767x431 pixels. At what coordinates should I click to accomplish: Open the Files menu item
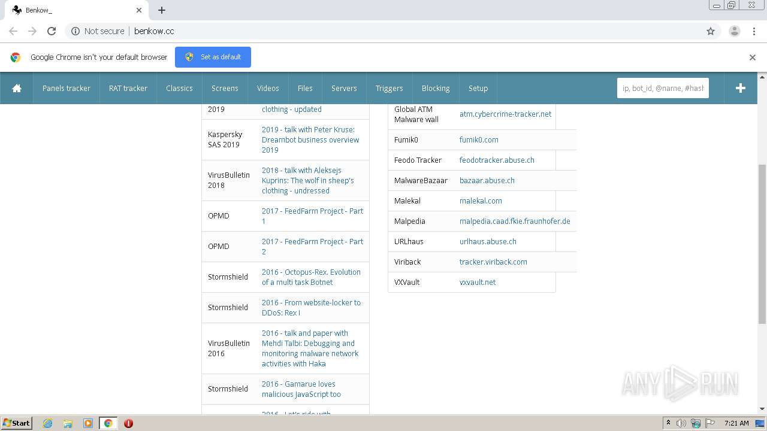[x=305, y=88]
